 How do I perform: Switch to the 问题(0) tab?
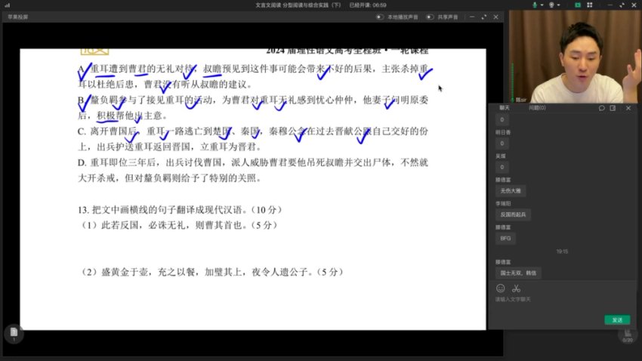pos(537,108)
